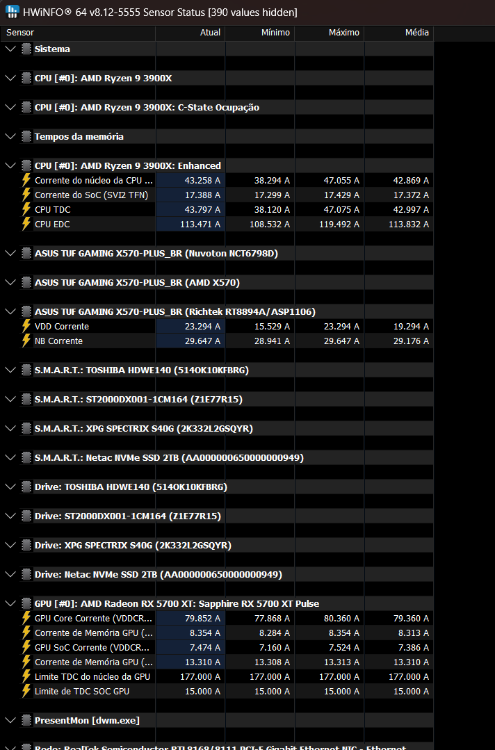This screenshot has height=750, width=495.
Task: Collapse the Richtek RT8894A/ASP1106 group
Action: [x=10, y=311]
